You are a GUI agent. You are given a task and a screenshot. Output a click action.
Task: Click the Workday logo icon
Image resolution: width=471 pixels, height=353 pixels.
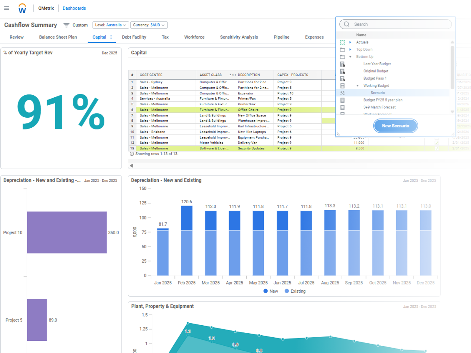click(22, 9)
